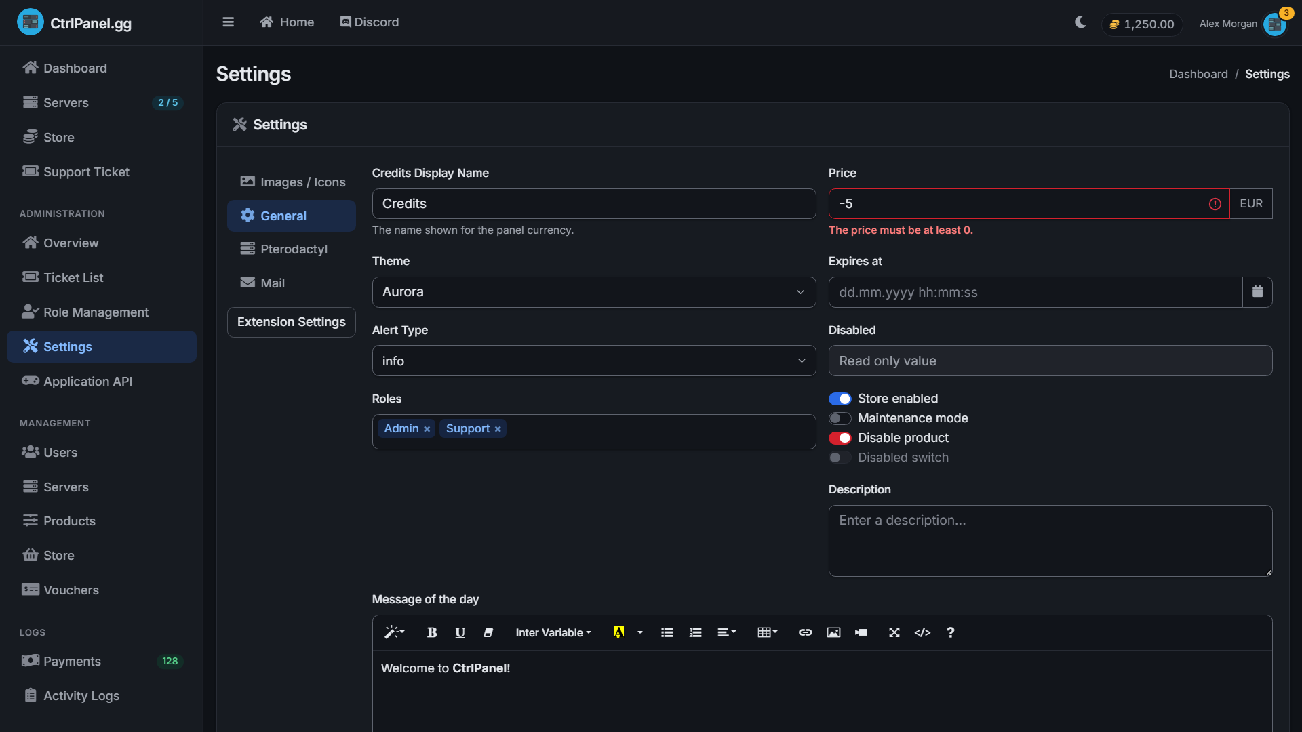The image size is (1302, 732).
Task: Click into the Price input field
Action: coord(1029,203)
